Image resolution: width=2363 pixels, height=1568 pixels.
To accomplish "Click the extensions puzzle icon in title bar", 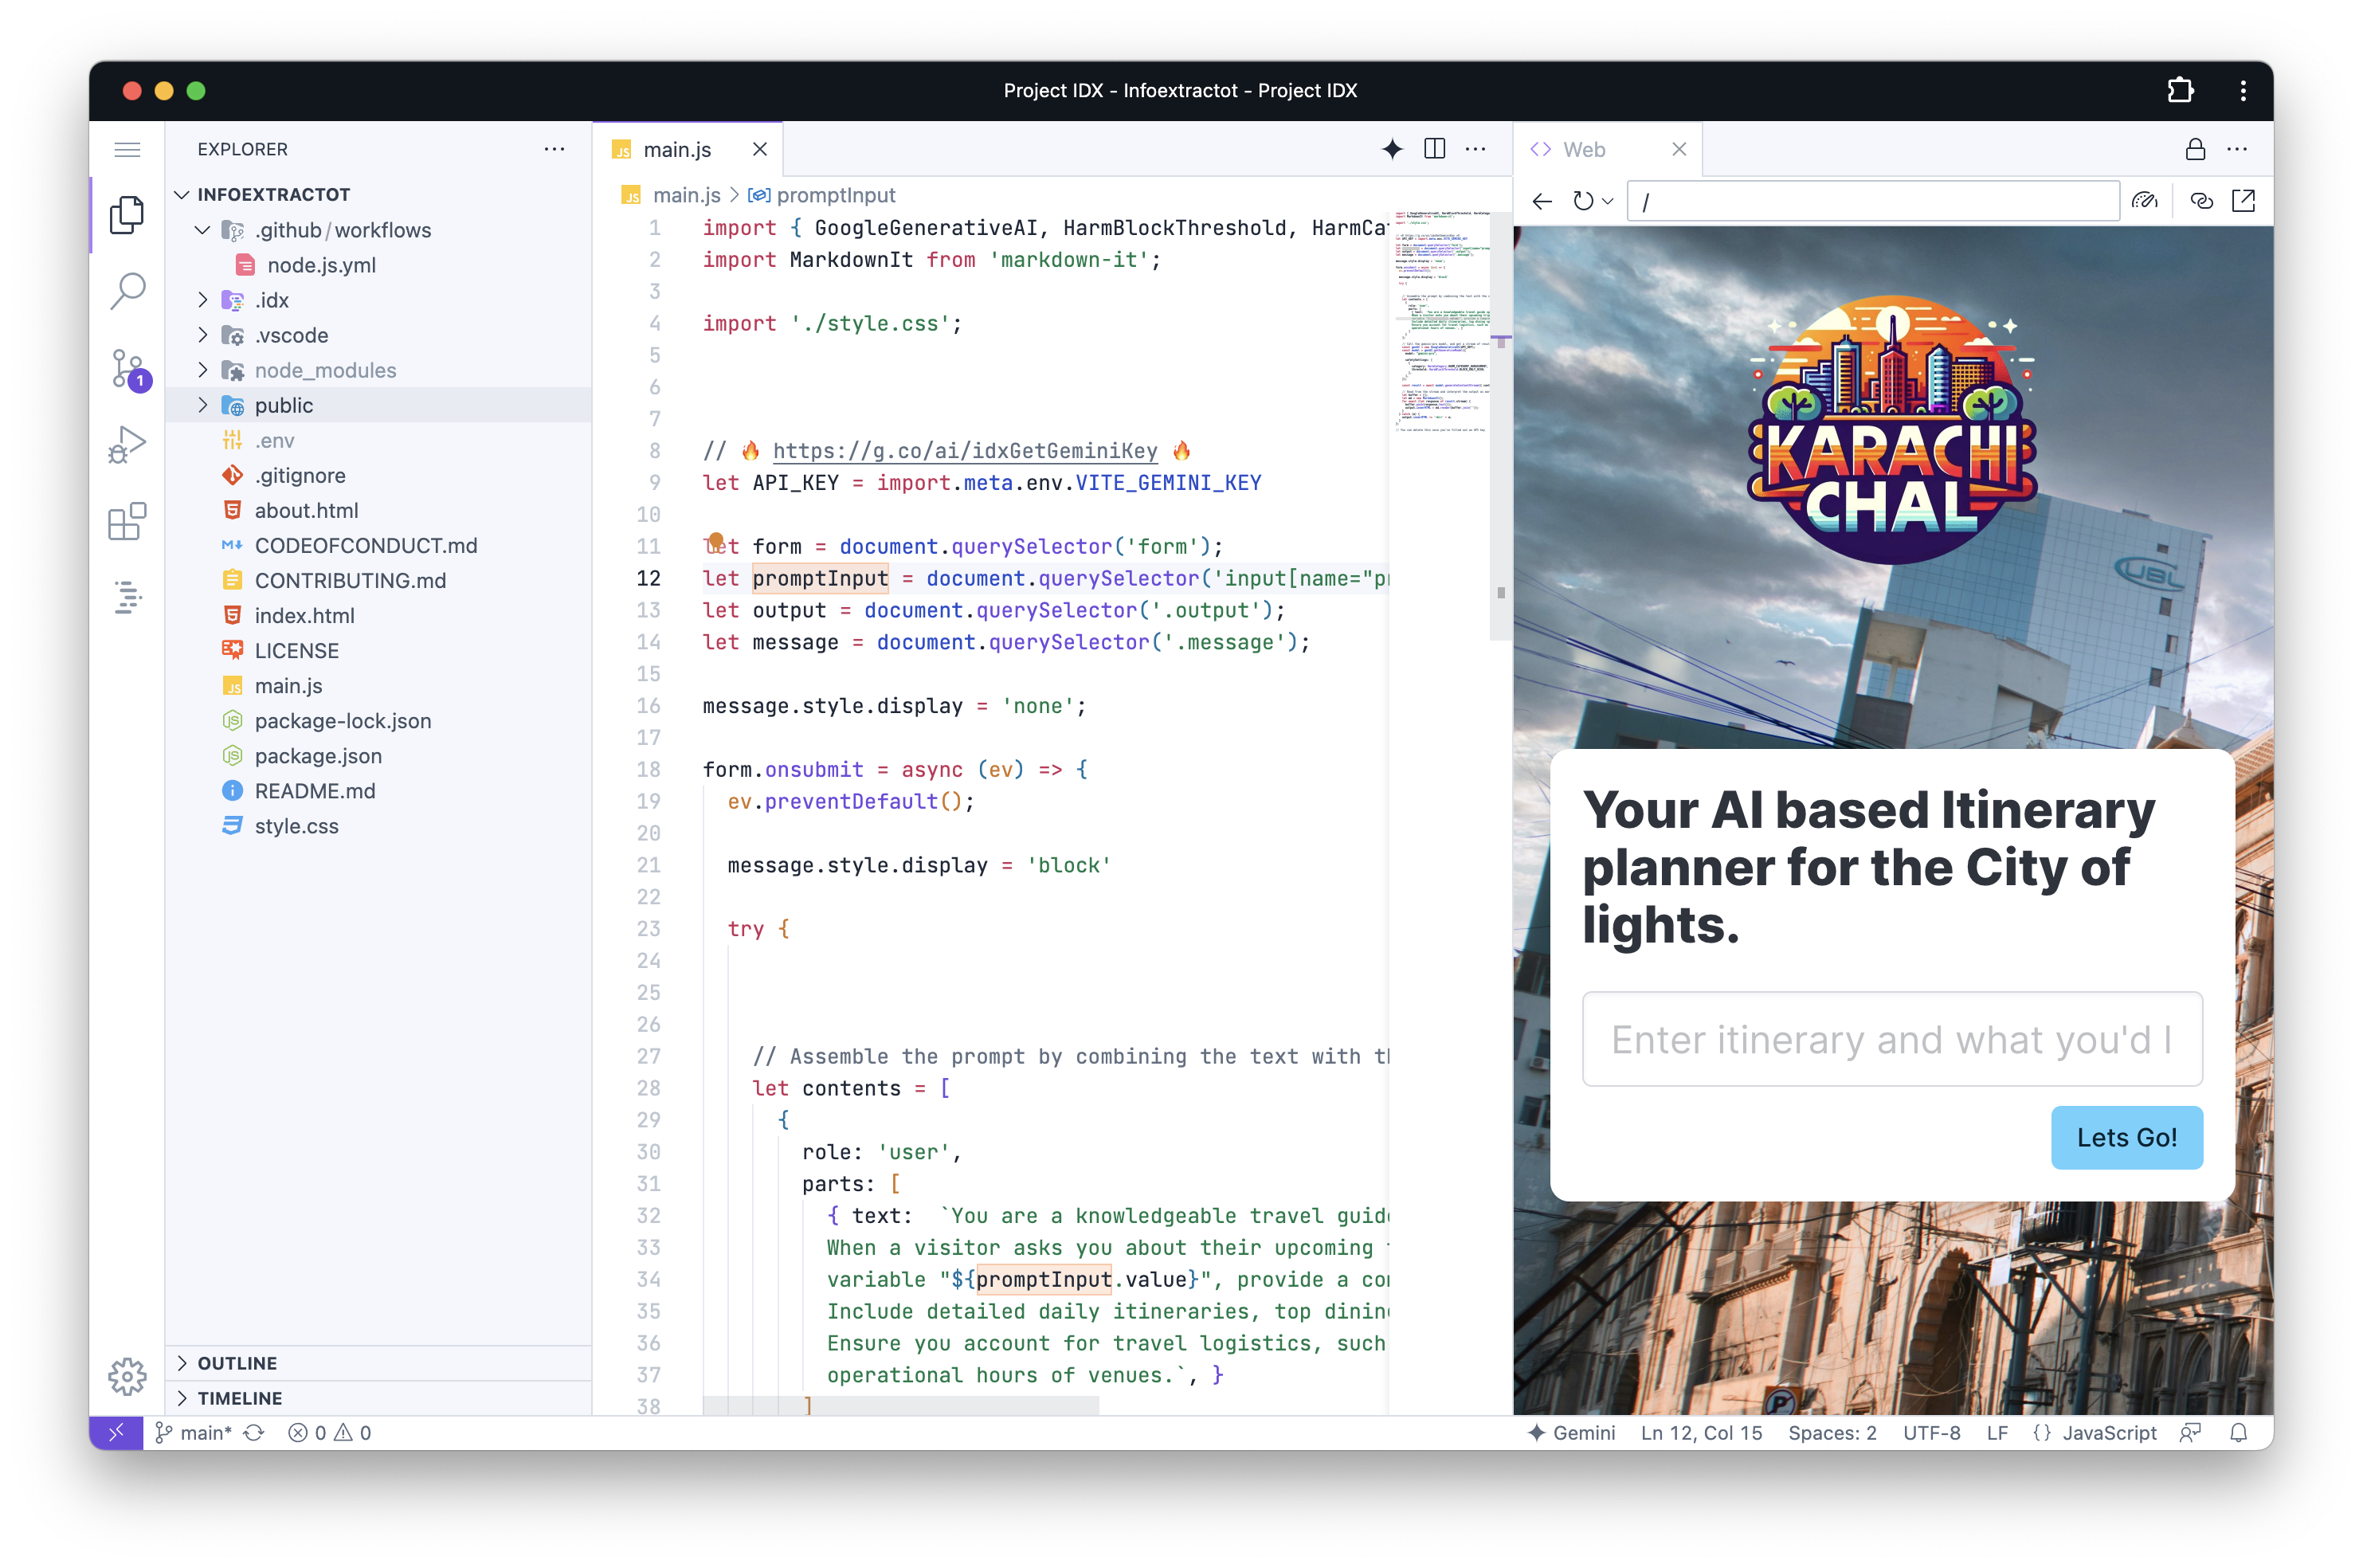I will (2180, 90).
